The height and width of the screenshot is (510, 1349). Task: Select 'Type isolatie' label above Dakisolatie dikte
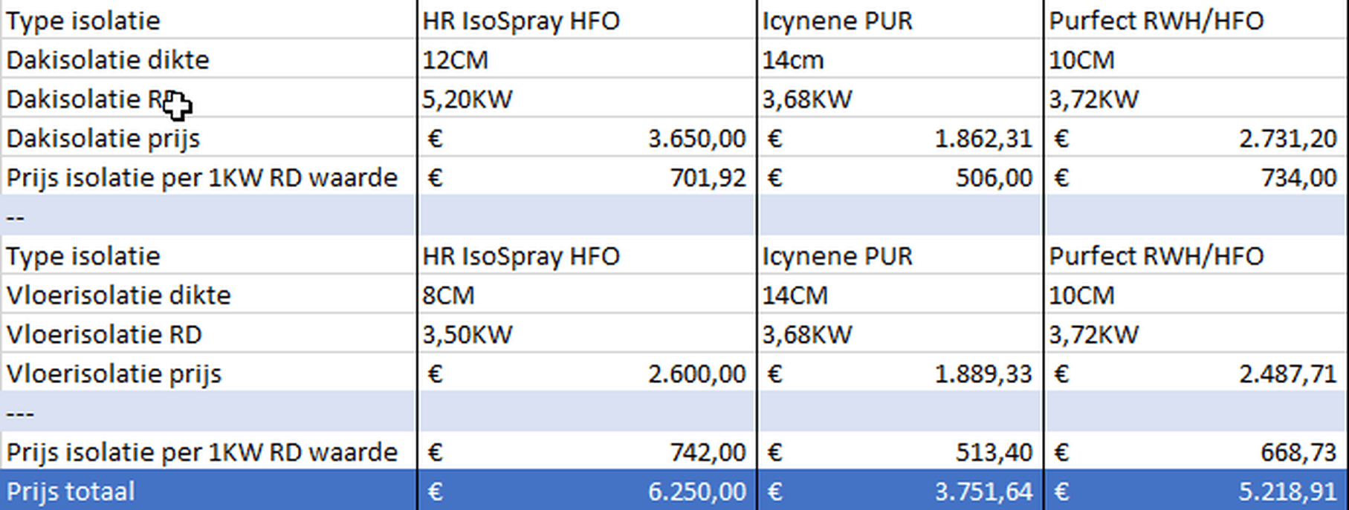click(x=209, y=20)
